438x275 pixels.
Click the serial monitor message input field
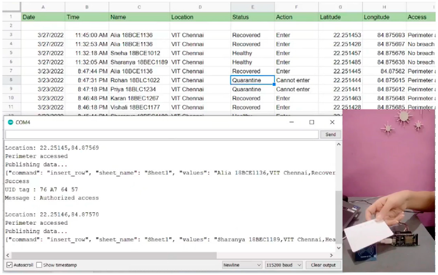(x=161, y=134)
